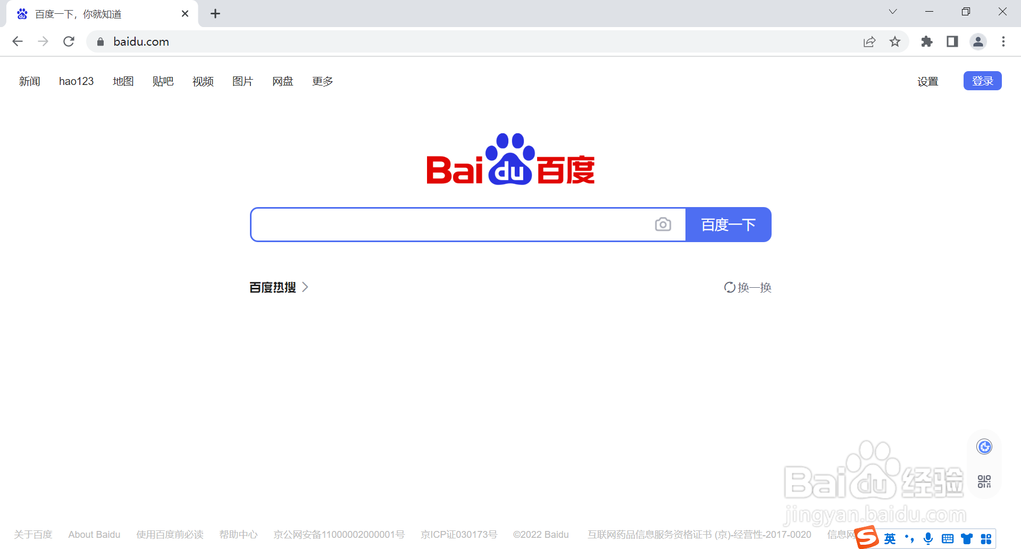The height and width of the screenshot is (549, 1021).
Task: Show the QR code icon
Action: tap(984, 482)
